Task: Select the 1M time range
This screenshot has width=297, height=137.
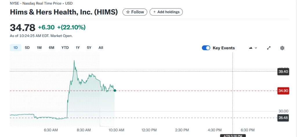Action: (x=39, y=48)
